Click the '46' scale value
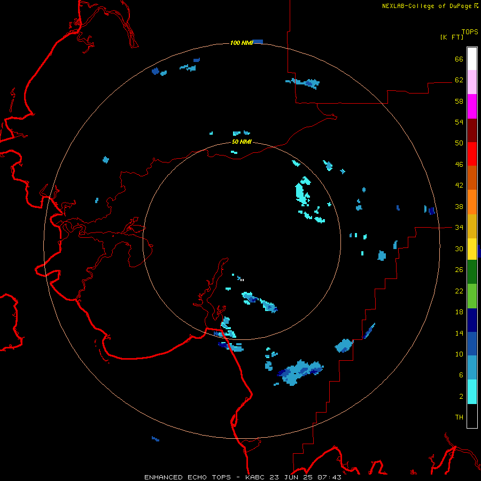The width and height of the screenshot is (481, 481). [459, 165]
